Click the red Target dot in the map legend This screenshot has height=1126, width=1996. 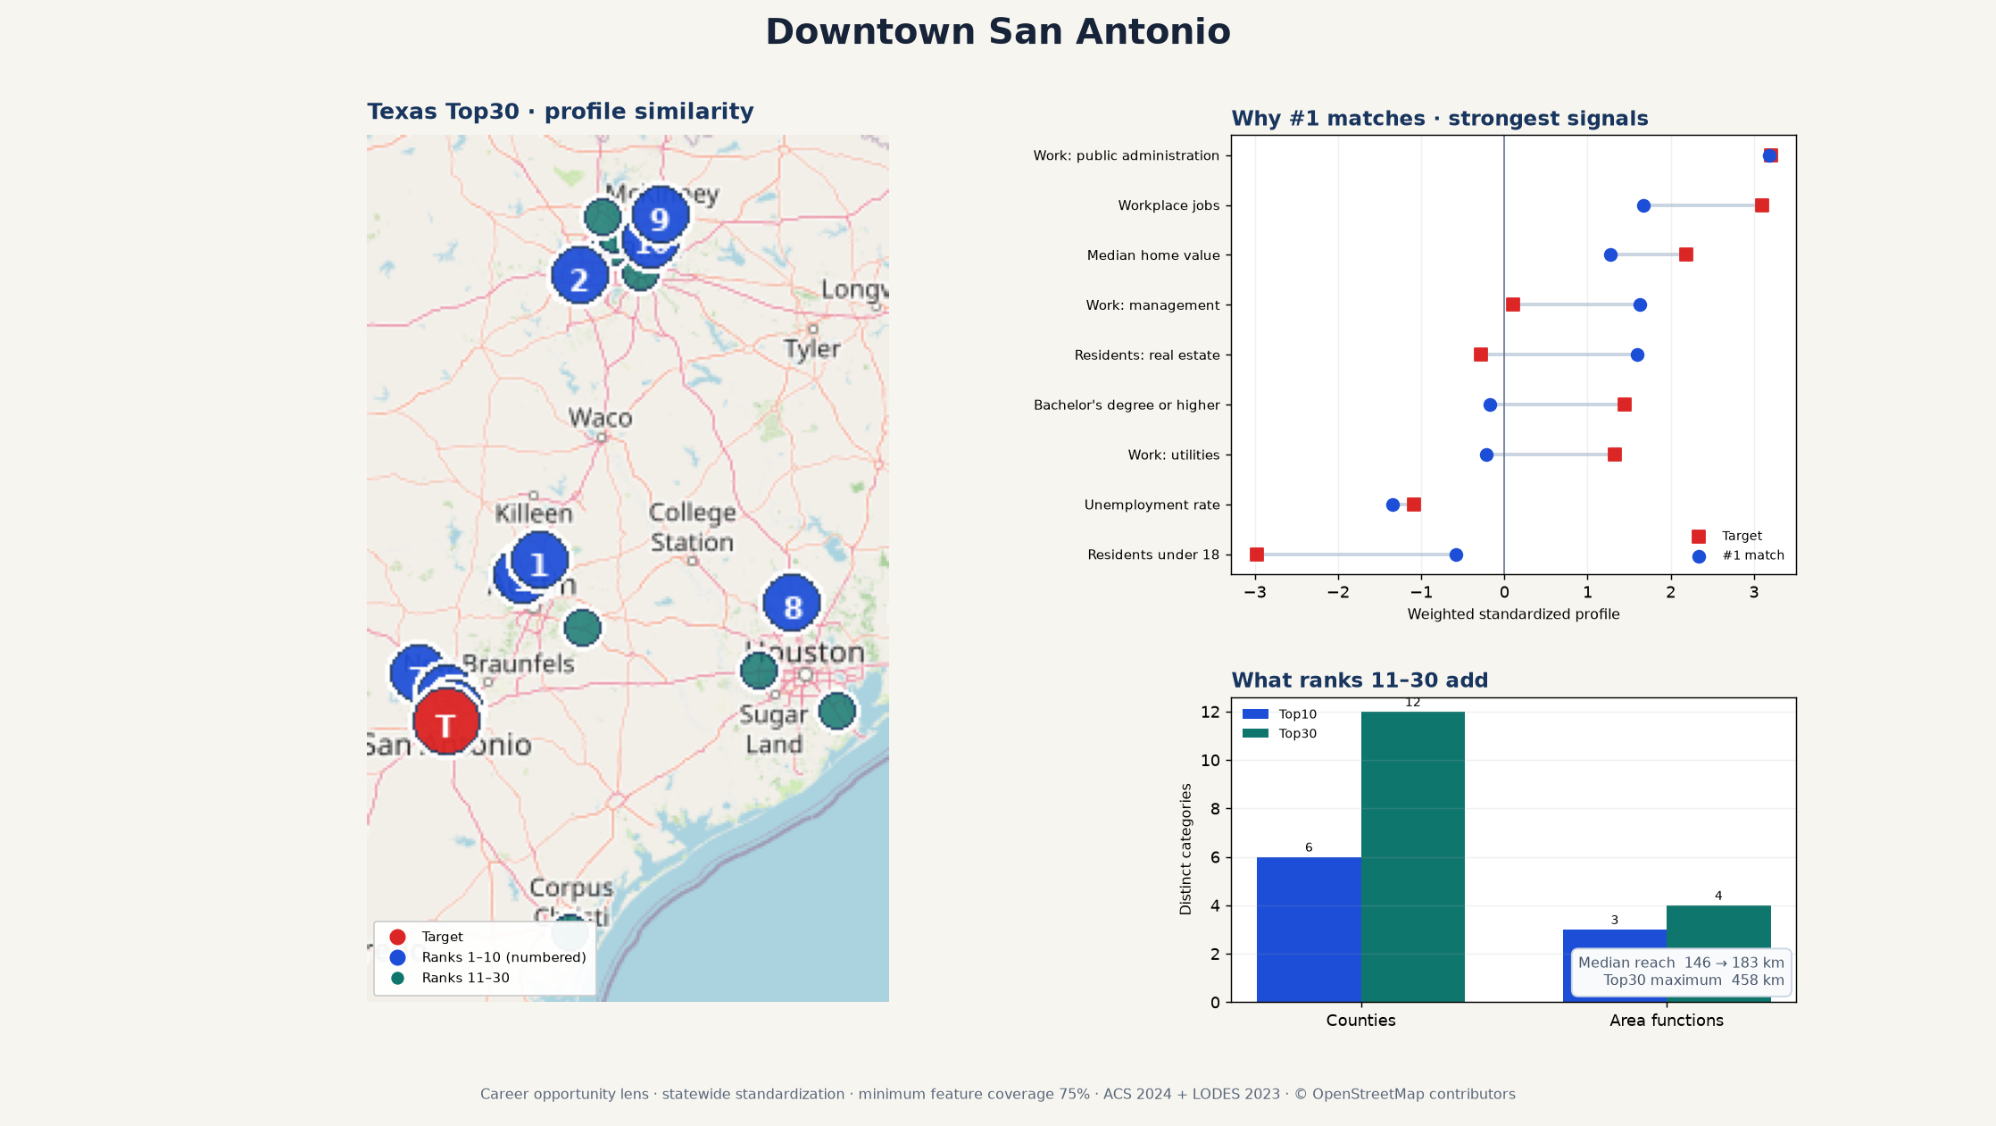click(x=398, y=937)
